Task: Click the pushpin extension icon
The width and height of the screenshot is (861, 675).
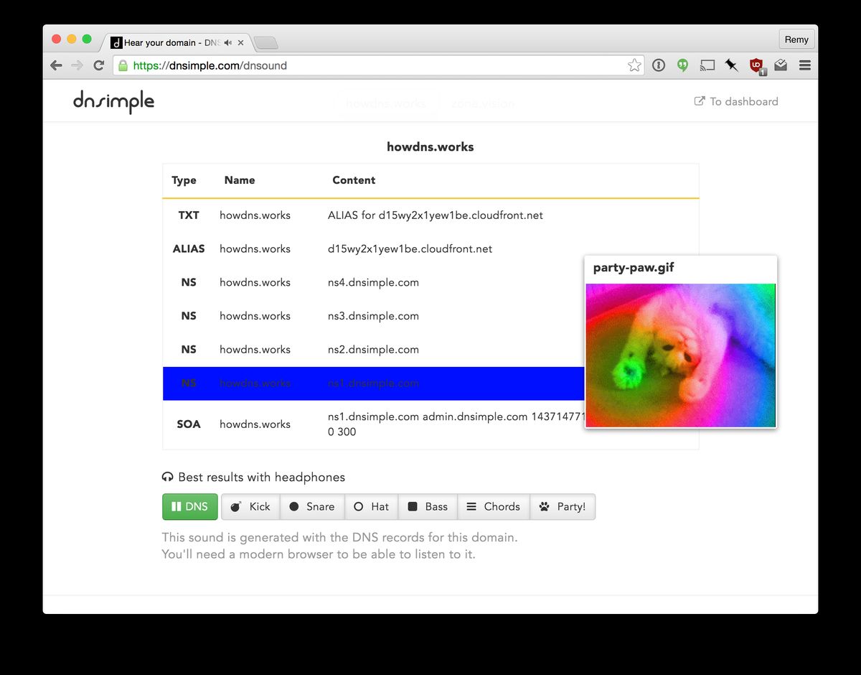Action: (732, 65)
